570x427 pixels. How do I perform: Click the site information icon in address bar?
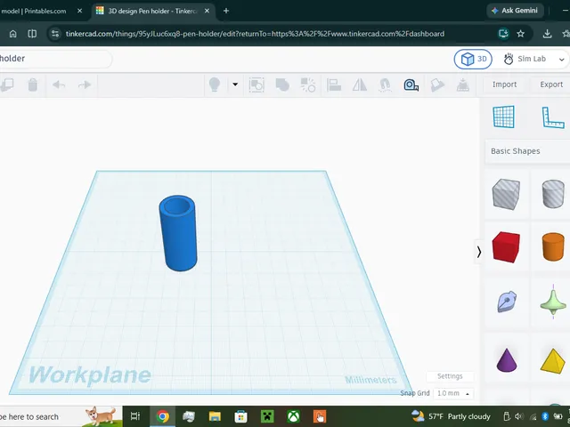55,34
